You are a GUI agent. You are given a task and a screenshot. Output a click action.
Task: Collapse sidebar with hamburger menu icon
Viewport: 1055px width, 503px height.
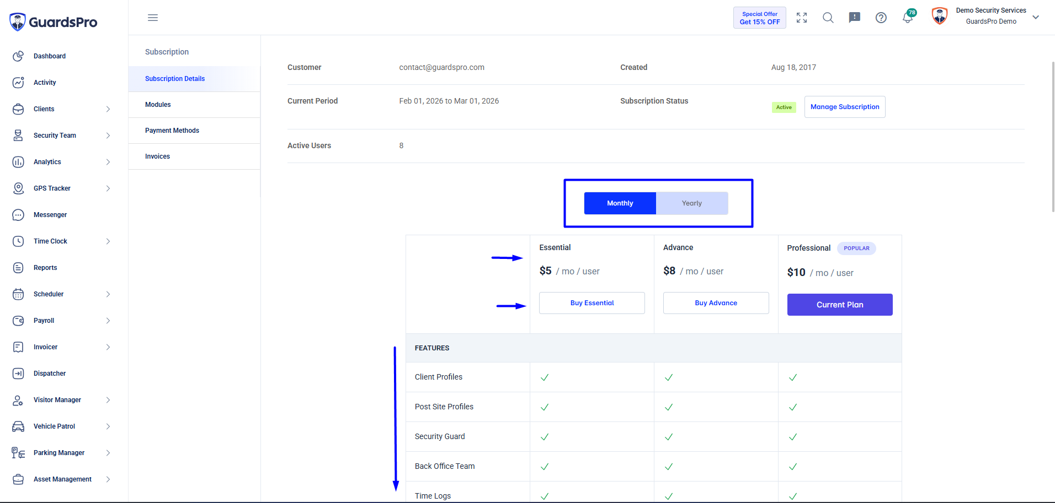click(x=153, y=18)
